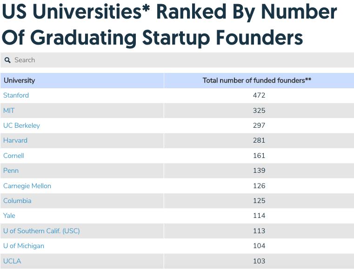Sort by the University column header
The width and height of the screenshot is (354, 269).
coord(20,80)
